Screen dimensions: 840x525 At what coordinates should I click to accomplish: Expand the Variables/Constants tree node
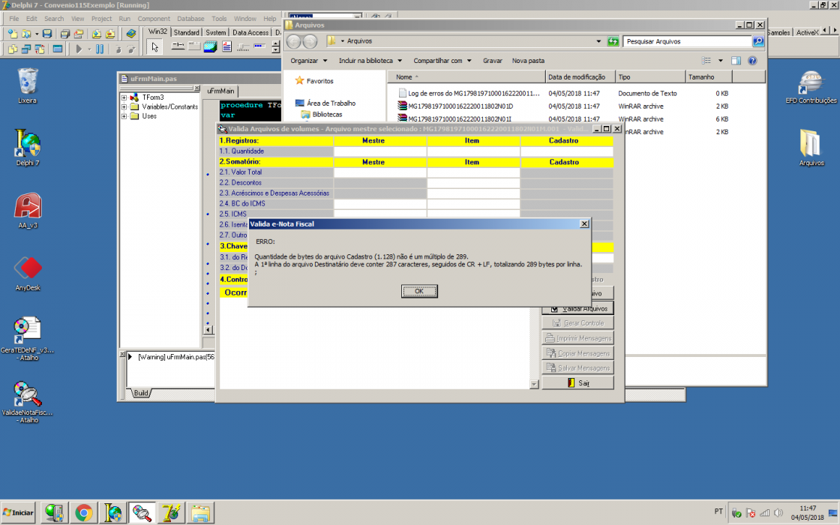tap(124, 106)
